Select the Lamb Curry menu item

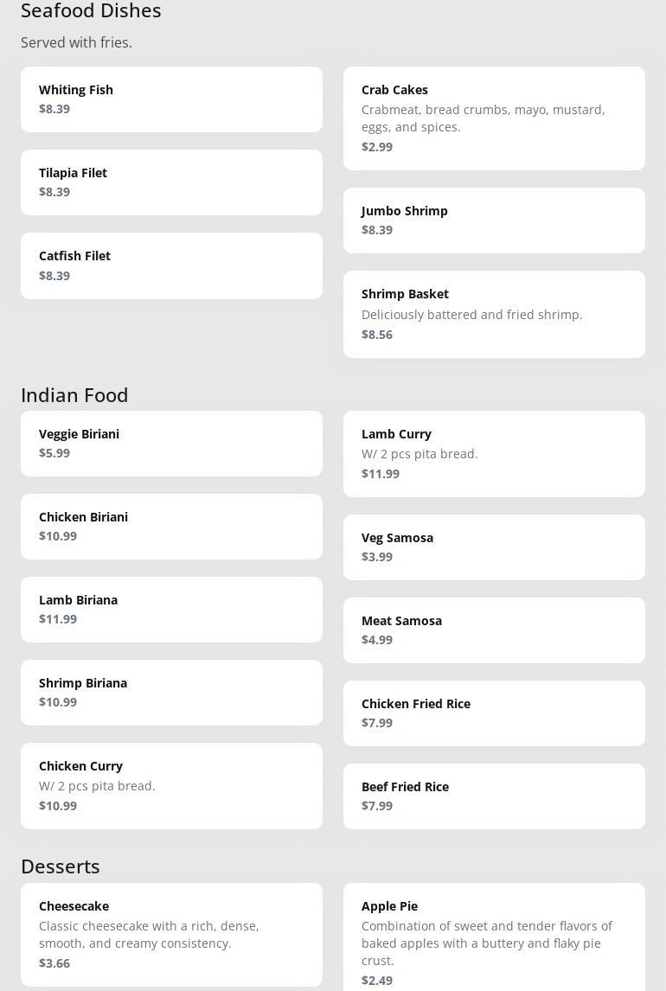pos(494,454)
